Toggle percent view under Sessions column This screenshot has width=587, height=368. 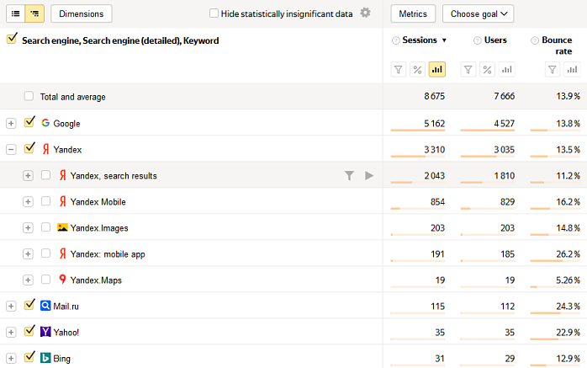417,70
